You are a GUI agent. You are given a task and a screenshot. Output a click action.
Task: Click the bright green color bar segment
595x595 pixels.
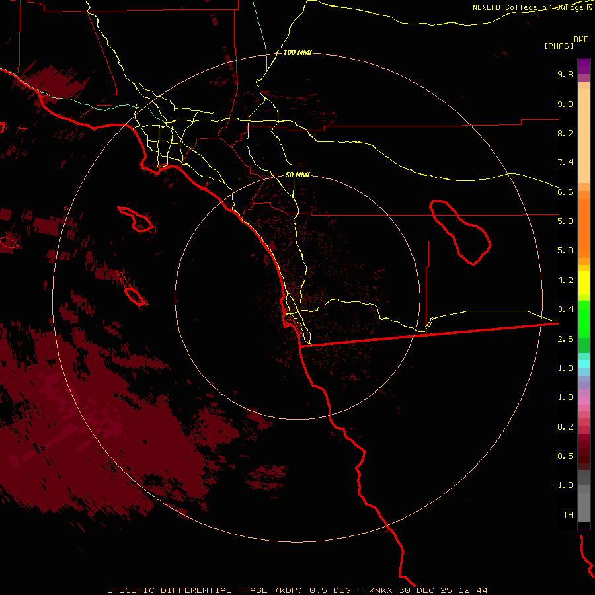(584, 319)
